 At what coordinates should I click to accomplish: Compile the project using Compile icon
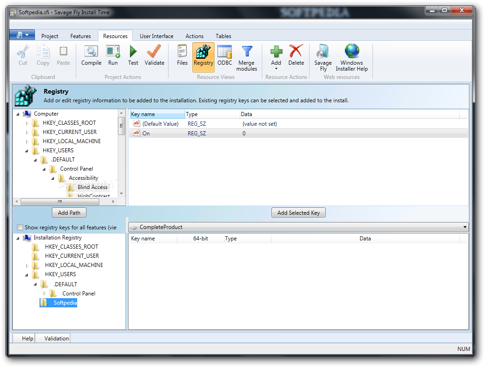click(91, 51)
